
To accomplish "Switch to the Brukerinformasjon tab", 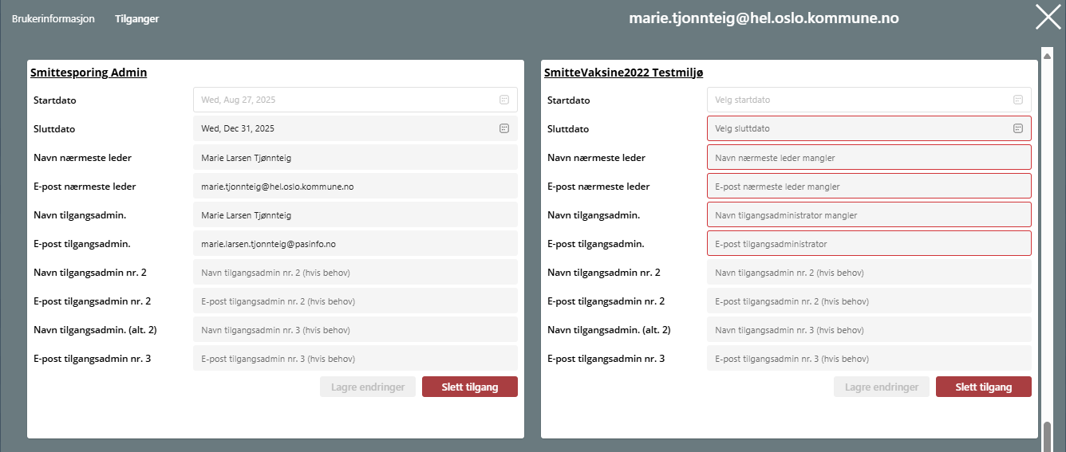I will coord(53,19).
